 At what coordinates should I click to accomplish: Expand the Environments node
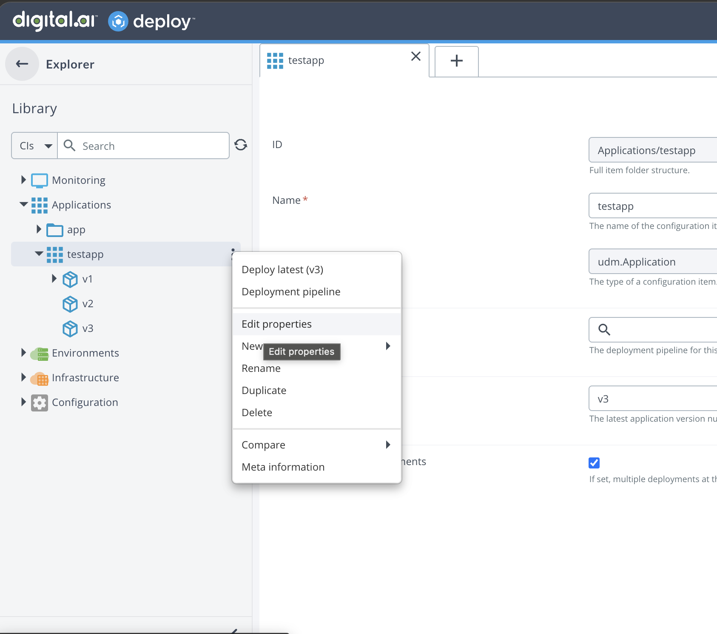coord(23,353)
